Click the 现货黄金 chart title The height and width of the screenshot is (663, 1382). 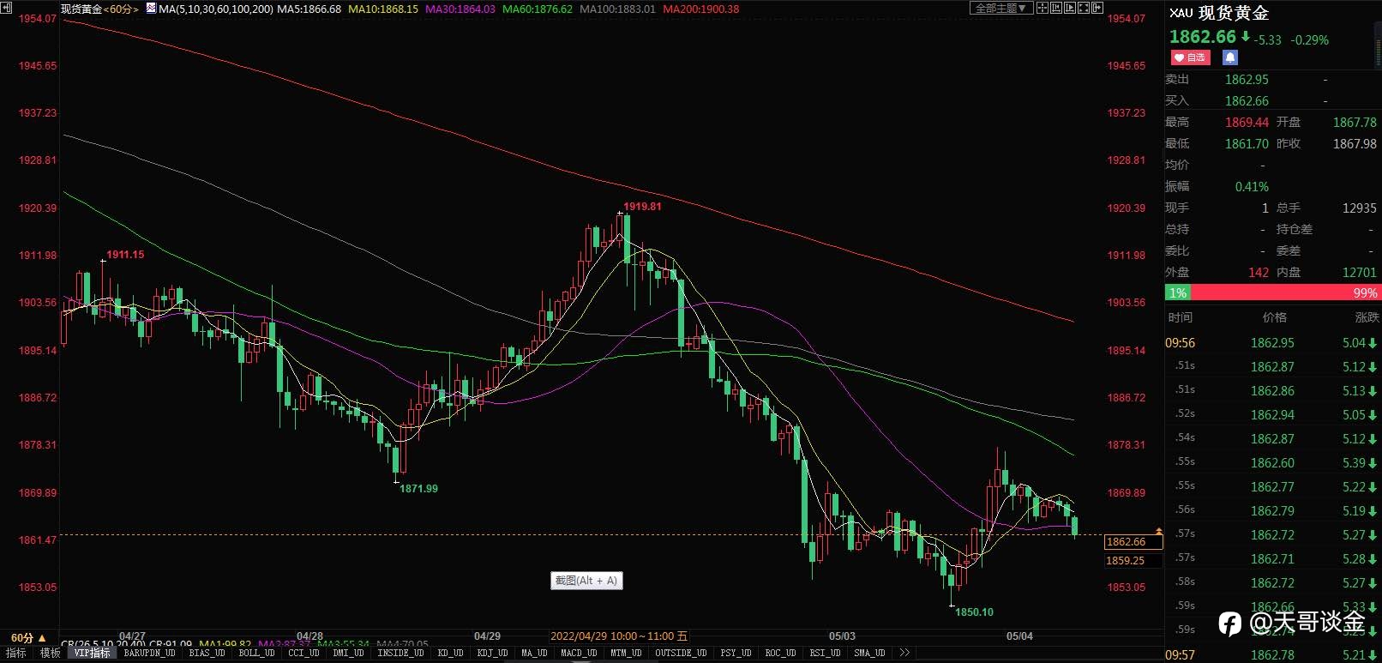(x=81, y=9)
